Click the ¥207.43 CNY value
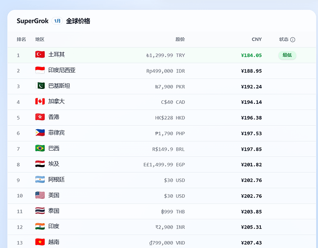Image resolution: width=318 pixels, height=248 pixels. 251,243
